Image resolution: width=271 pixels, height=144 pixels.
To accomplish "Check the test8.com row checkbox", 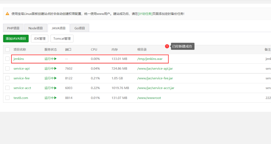I will coord(7,98).
